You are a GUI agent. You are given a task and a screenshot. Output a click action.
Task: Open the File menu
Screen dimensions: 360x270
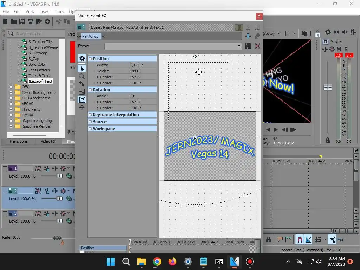pos(6,12)
